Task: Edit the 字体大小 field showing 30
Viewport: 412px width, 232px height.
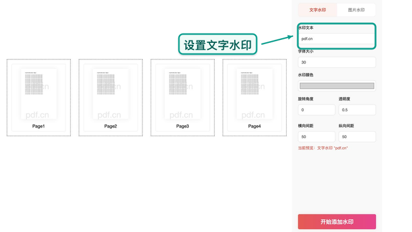Action: click(337, 62)
